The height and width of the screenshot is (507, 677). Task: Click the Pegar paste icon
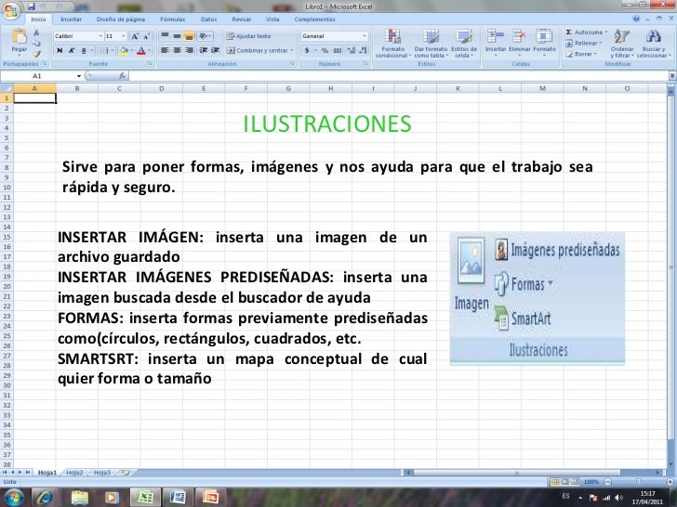pyautogui.click(x=18, y=38)
